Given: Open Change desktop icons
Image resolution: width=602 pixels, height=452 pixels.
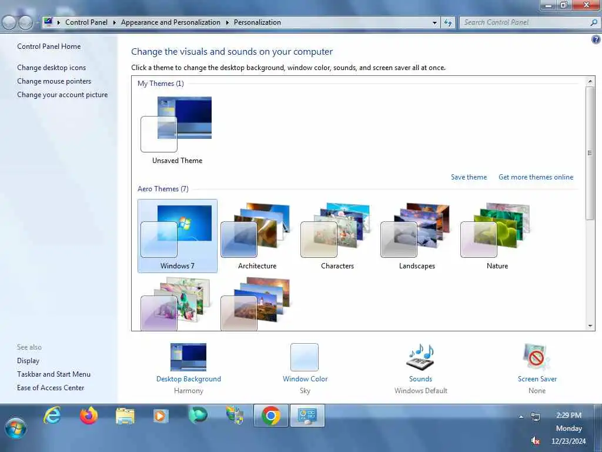Looking at the screenshot, I should point(52,68).
